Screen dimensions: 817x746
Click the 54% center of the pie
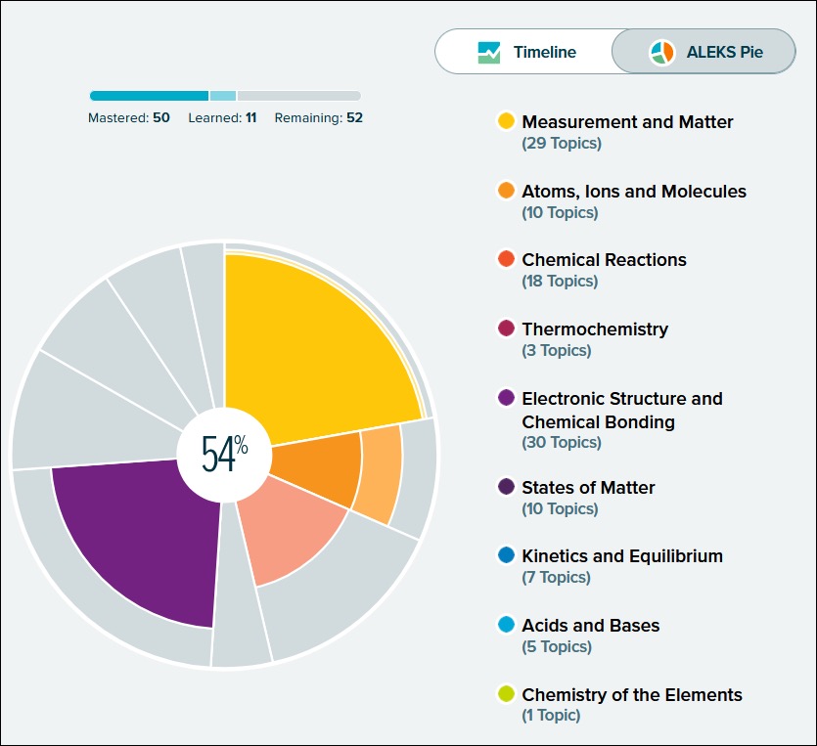click(x=224, y=455)
